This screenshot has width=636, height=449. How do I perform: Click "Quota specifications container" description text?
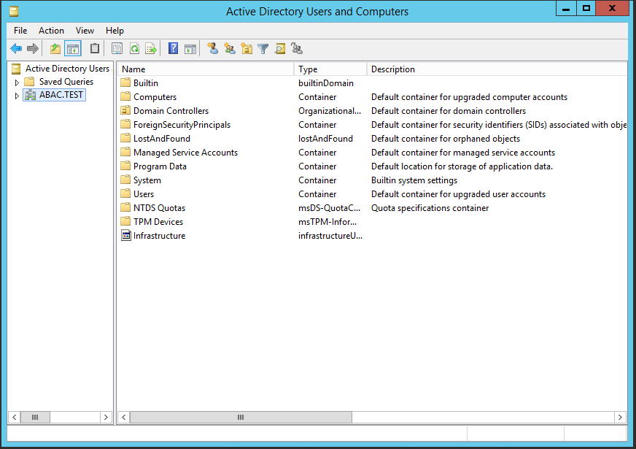point(430,208)
